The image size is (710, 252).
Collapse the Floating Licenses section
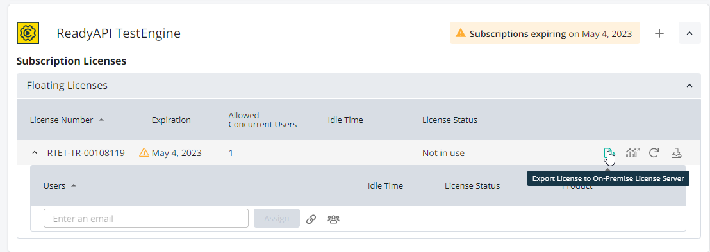tap(689, 85)
